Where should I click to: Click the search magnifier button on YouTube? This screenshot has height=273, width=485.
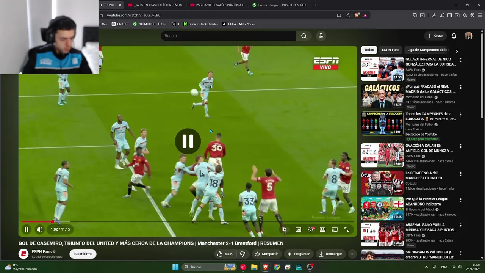point(304,36)
